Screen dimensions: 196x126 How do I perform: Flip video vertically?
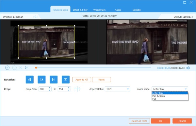pyautogui.click(x=66, y=80)
